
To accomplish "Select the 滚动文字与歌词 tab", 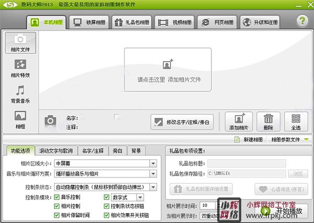I will click(56, 150).
